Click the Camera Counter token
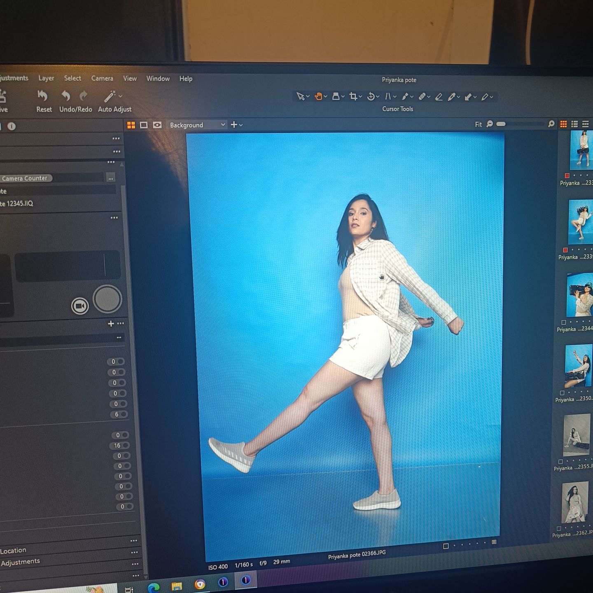 [x=25, y=178]
